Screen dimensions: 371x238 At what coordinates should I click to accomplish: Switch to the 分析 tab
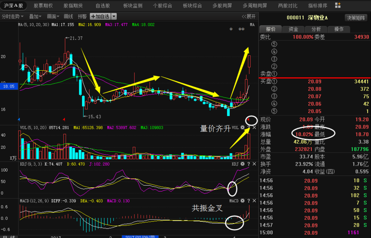pos(316,29)
